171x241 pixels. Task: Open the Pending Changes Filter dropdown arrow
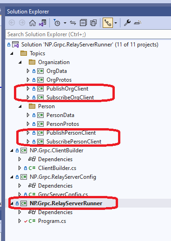pos(65,23)
